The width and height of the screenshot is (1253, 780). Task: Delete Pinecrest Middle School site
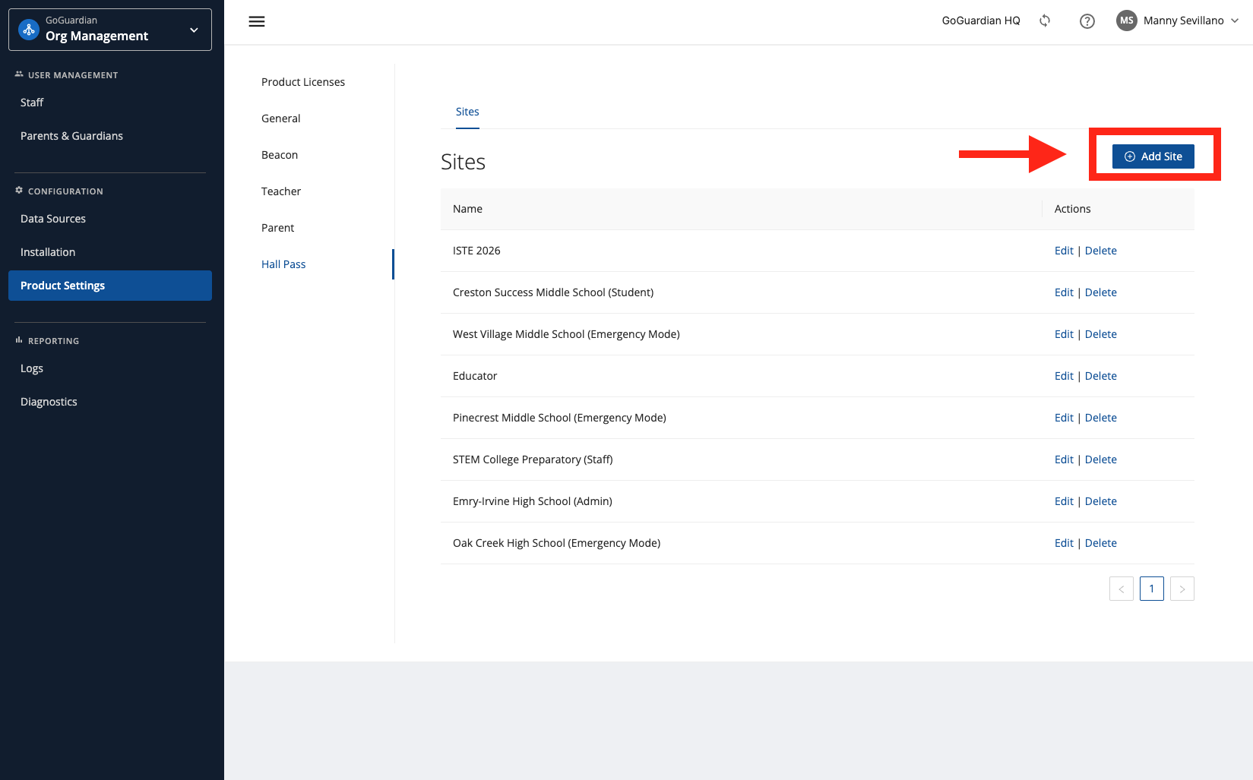coord(1101,418)
